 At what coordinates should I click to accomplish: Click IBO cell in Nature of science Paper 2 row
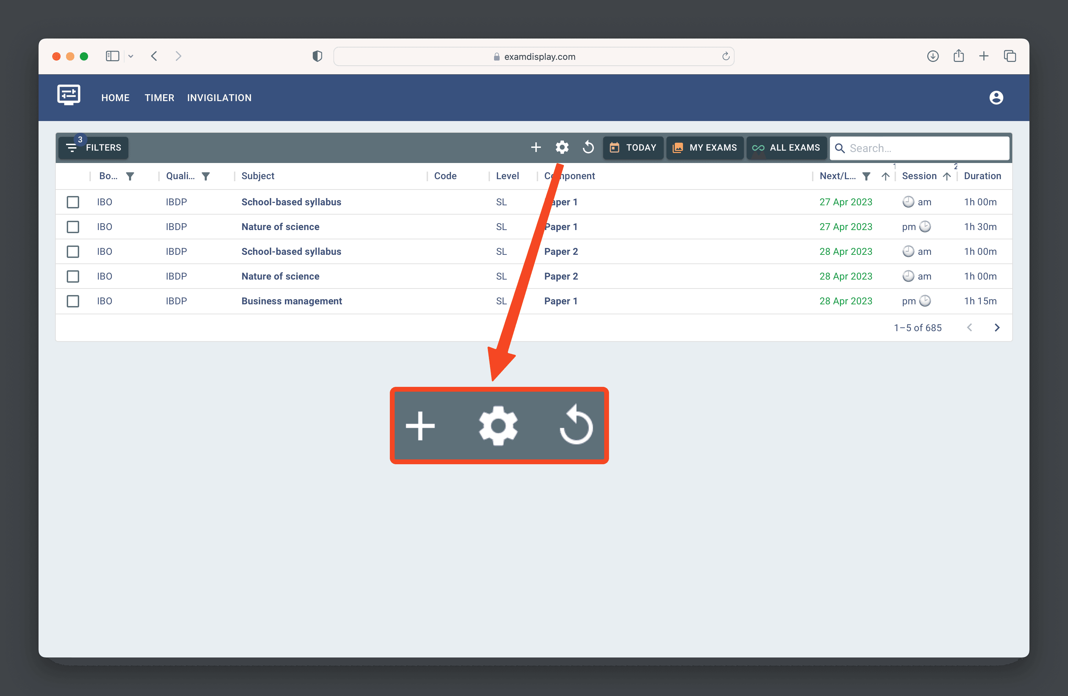[105, 276]
